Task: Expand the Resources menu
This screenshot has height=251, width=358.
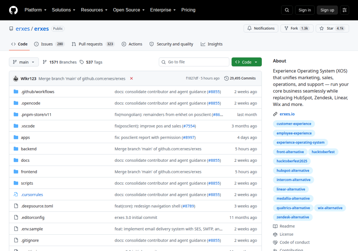Action: tap(94, 10)
